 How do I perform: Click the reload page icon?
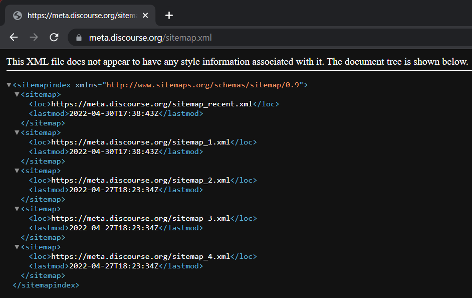point(54,37)
